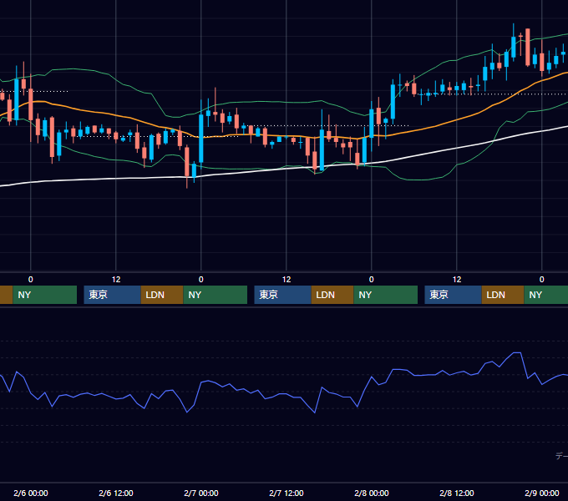Click the LDN session bar on 2/6
Image resolution: width=568 pixels, height=501 pixels.
tap(162, 295)
